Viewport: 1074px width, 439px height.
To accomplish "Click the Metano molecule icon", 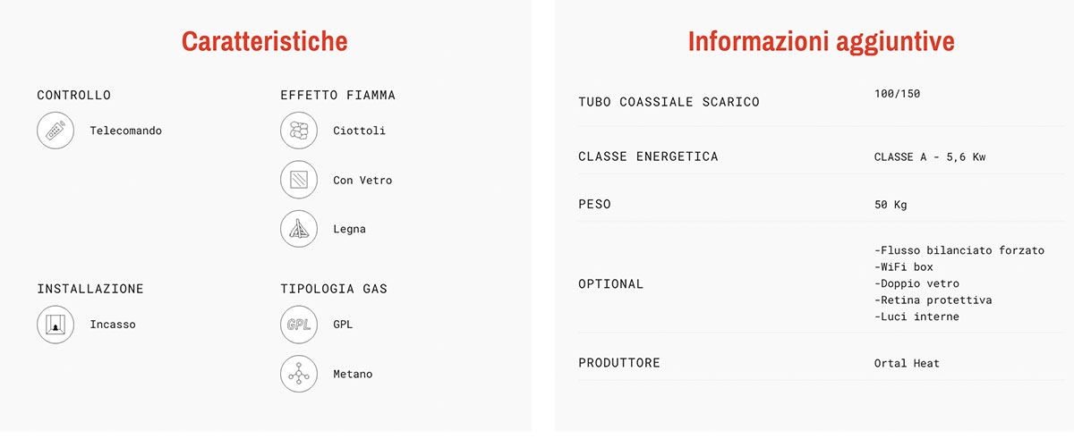I will tap(299, 374).
